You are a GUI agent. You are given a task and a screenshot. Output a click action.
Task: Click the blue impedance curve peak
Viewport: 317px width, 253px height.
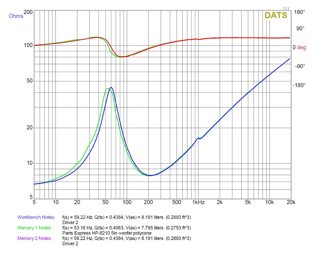click(111, 88)
